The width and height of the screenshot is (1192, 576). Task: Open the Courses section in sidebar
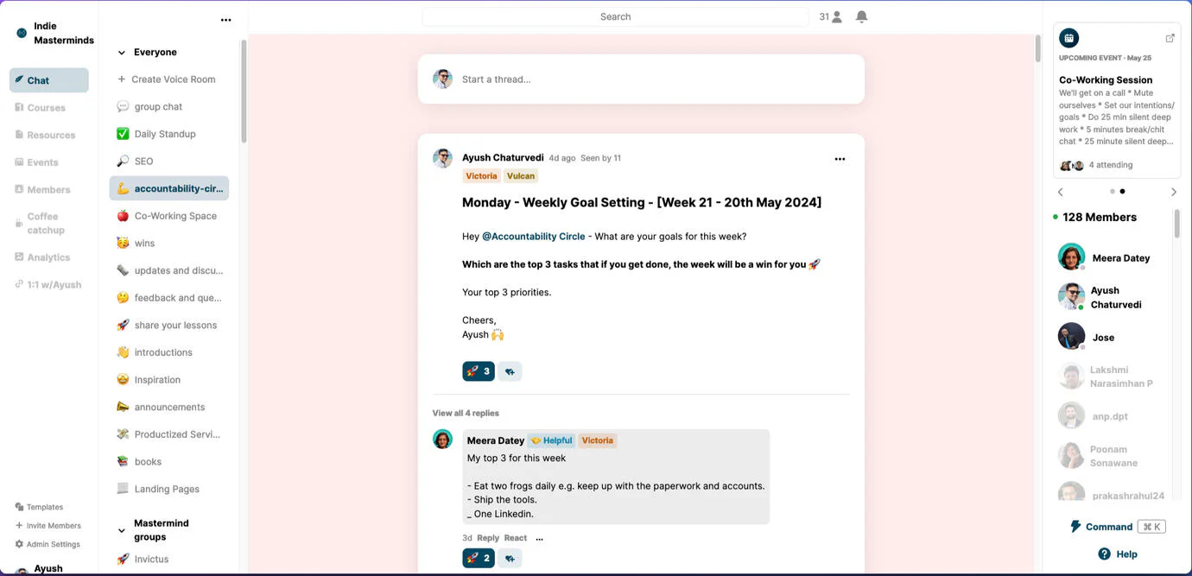click(46, 108)
